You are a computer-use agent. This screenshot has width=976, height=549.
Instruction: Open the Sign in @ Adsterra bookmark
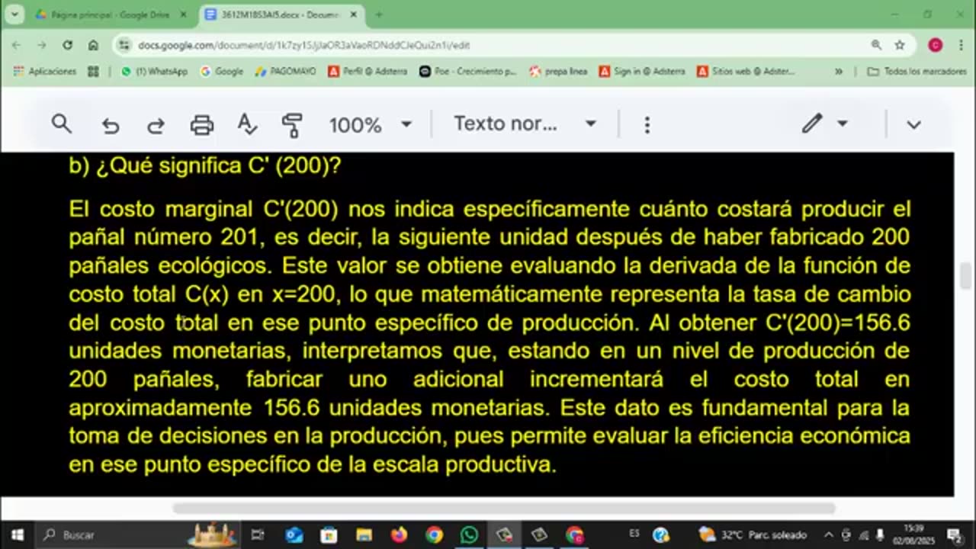point(641,71)
